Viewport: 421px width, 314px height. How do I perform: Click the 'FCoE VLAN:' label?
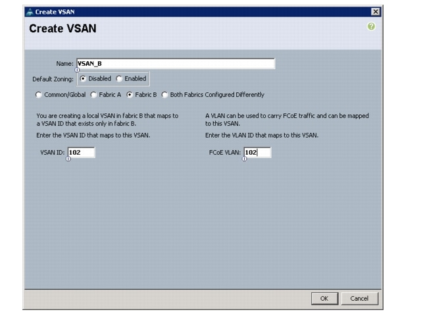tap(225, 152)
